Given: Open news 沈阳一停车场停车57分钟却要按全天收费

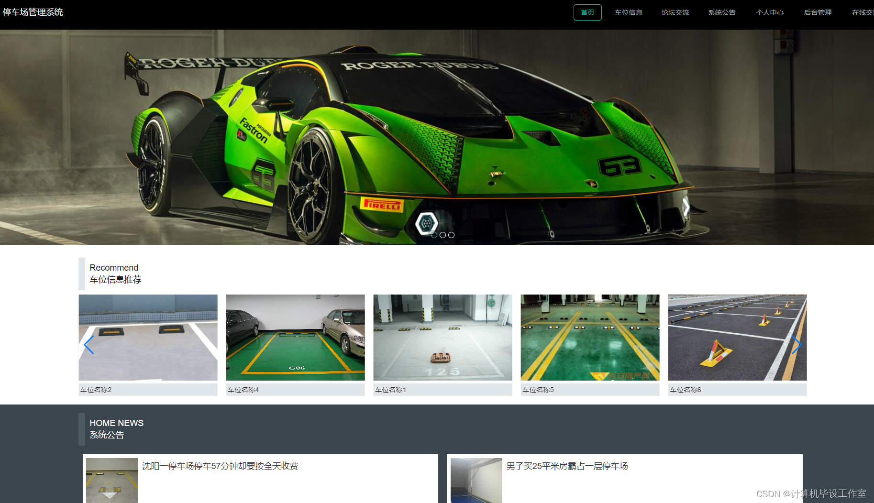Looking at the screenshot, I should tap(220, 466).
